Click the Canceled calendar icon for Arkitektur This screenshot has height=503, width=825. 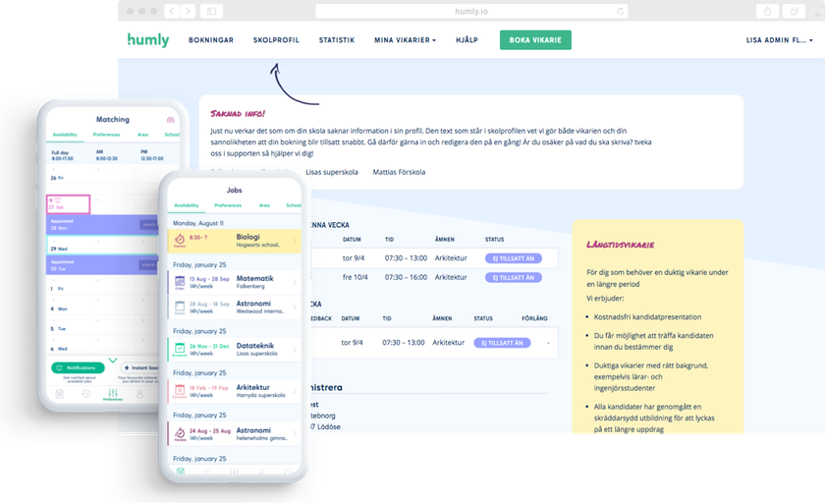[180, 391]
